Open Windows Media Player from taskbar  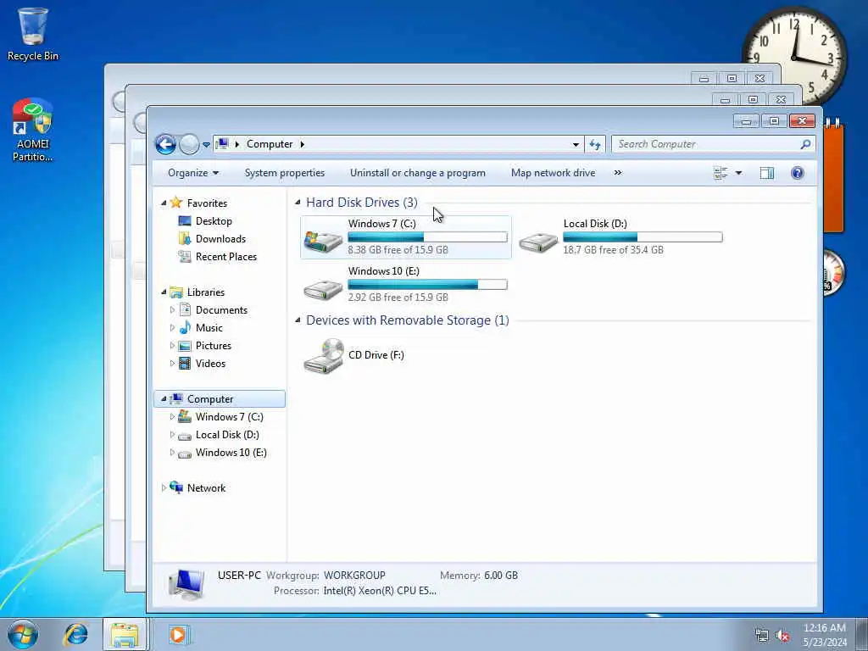click(x=178, y=634)
